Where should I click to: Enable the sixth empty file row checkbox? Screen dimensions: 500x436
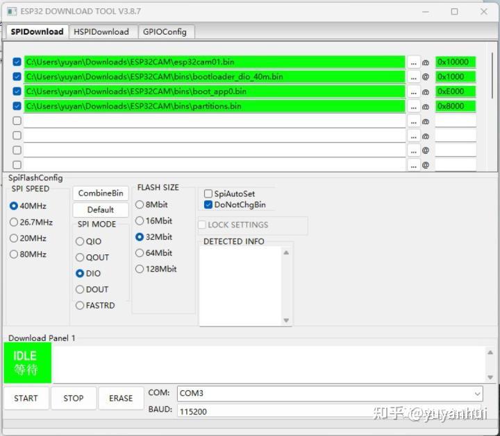tap(17, 136)
